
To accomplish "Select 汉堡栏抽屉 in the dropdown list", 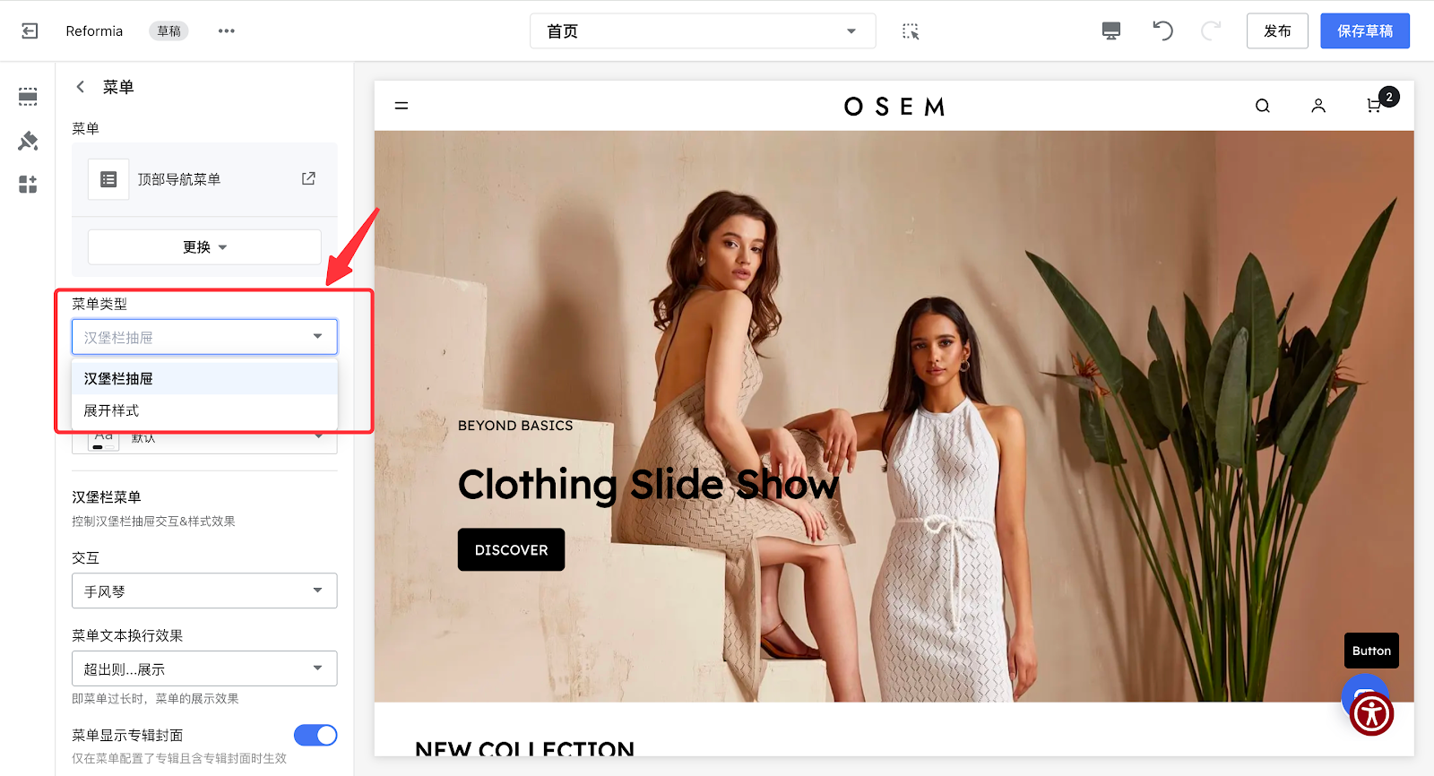I will coord(204,378).
